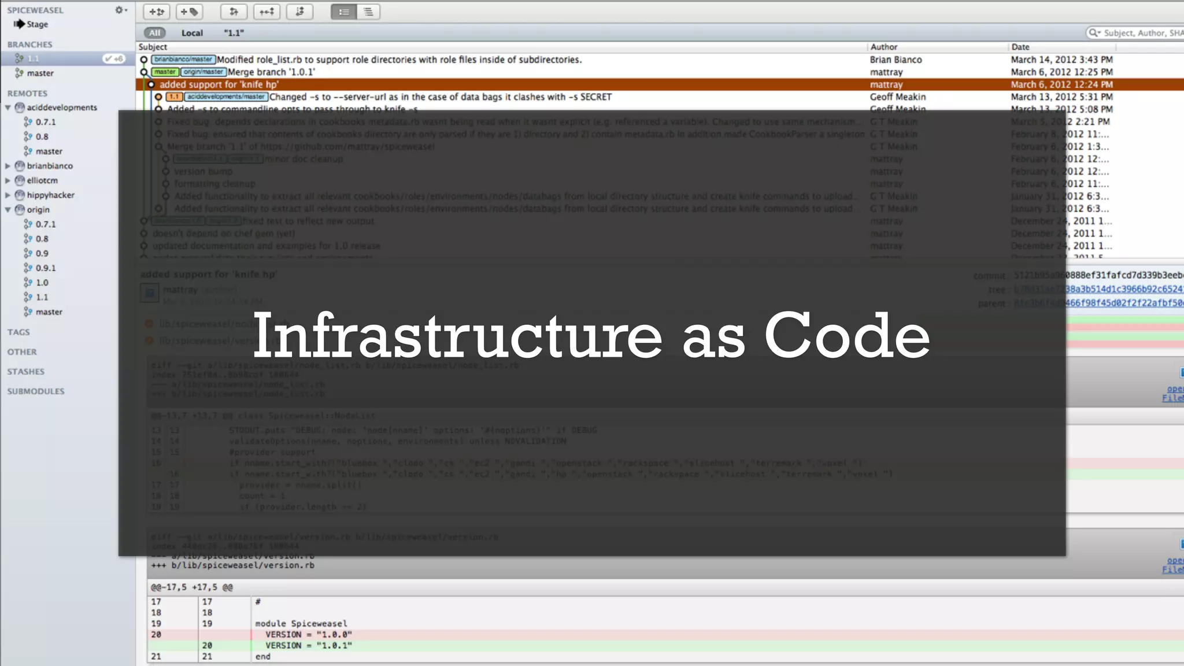The image size is (1184, 666).
Task: Expand the brianbianco remote
Action: [x=8, y=166]
